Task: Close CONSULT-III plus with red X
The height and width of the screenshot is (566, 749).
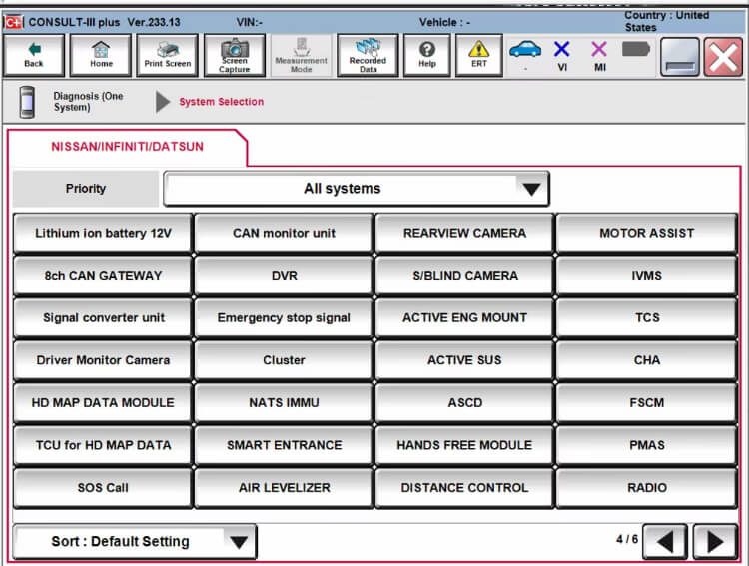Action: [x=723, y=57]
